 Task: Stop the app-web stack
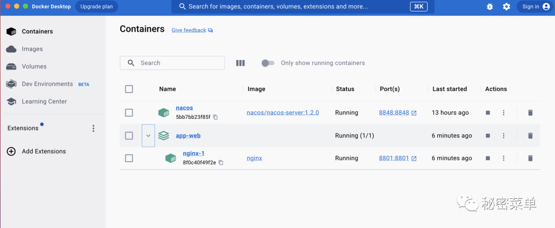pyautogui.click(x=488, y=136)
